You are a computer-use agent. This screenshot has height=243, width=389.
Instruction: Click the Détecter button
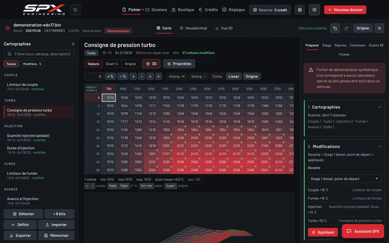(x=23, y=214)
